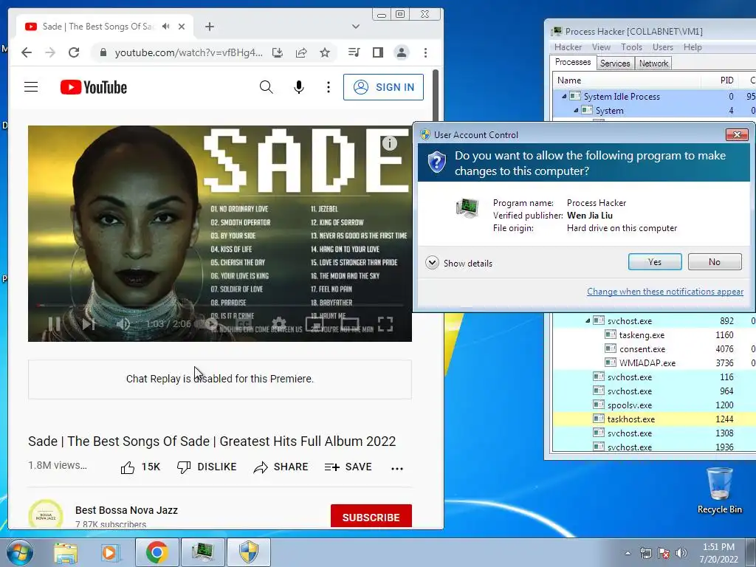The height and width of the screenshot is (567, 756).
Task: Sort processes by Name column header
Action: point(627,80)
